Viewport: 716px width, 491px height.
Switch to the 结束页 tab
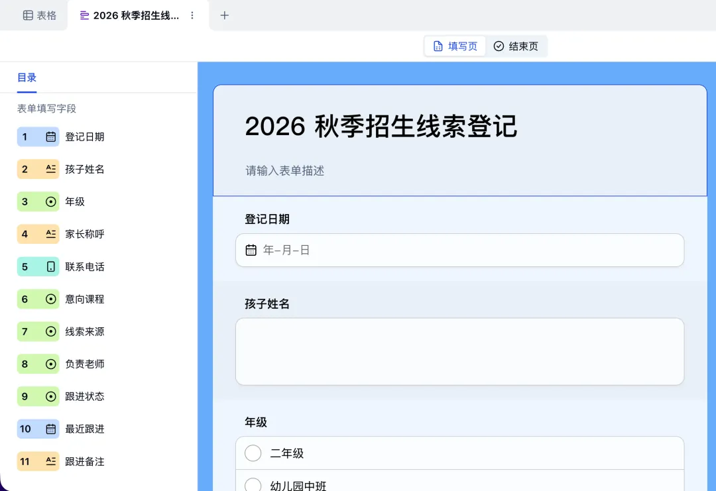[516, 46]
